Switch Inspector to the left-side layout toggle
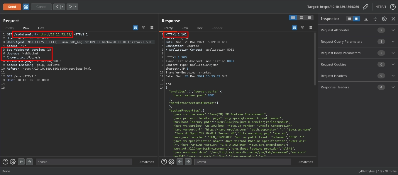 coord(349,18)
